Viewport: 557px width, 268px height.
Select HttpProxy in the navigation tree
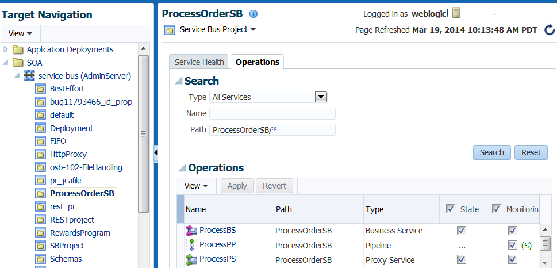tap(68, 154)
